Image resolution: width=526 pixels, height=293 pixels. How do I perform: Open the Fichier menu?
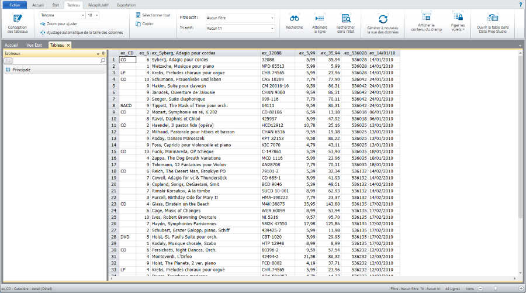14,5
